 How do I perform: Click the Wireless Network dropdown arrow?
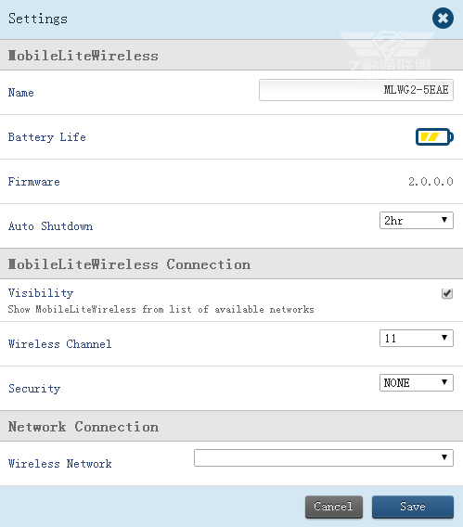(x=444, y=457)
